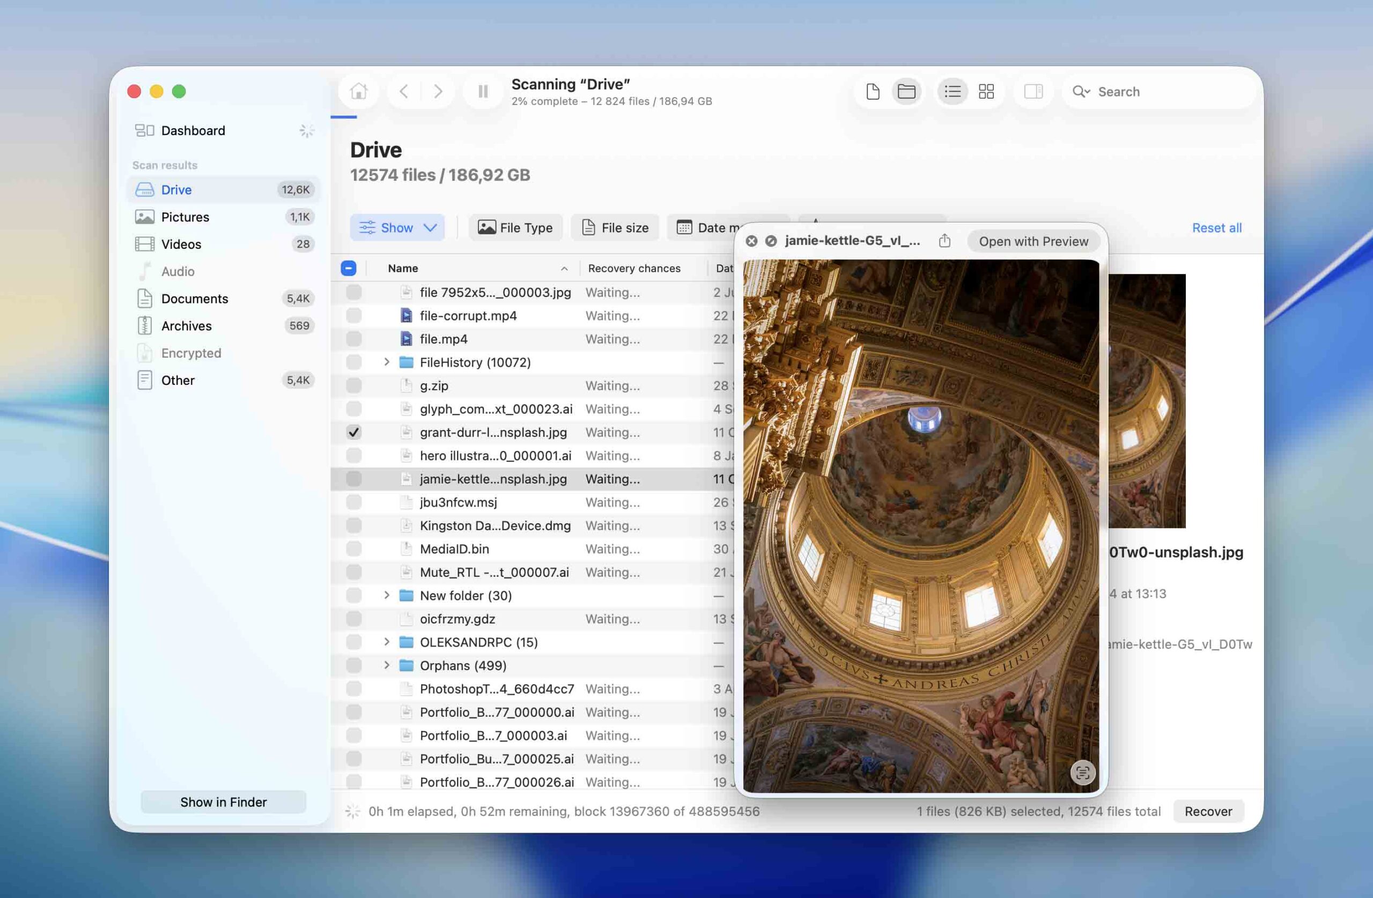Switch to files view icon
The height and width of the screenshot is (898, 1373).
(873, 91)
